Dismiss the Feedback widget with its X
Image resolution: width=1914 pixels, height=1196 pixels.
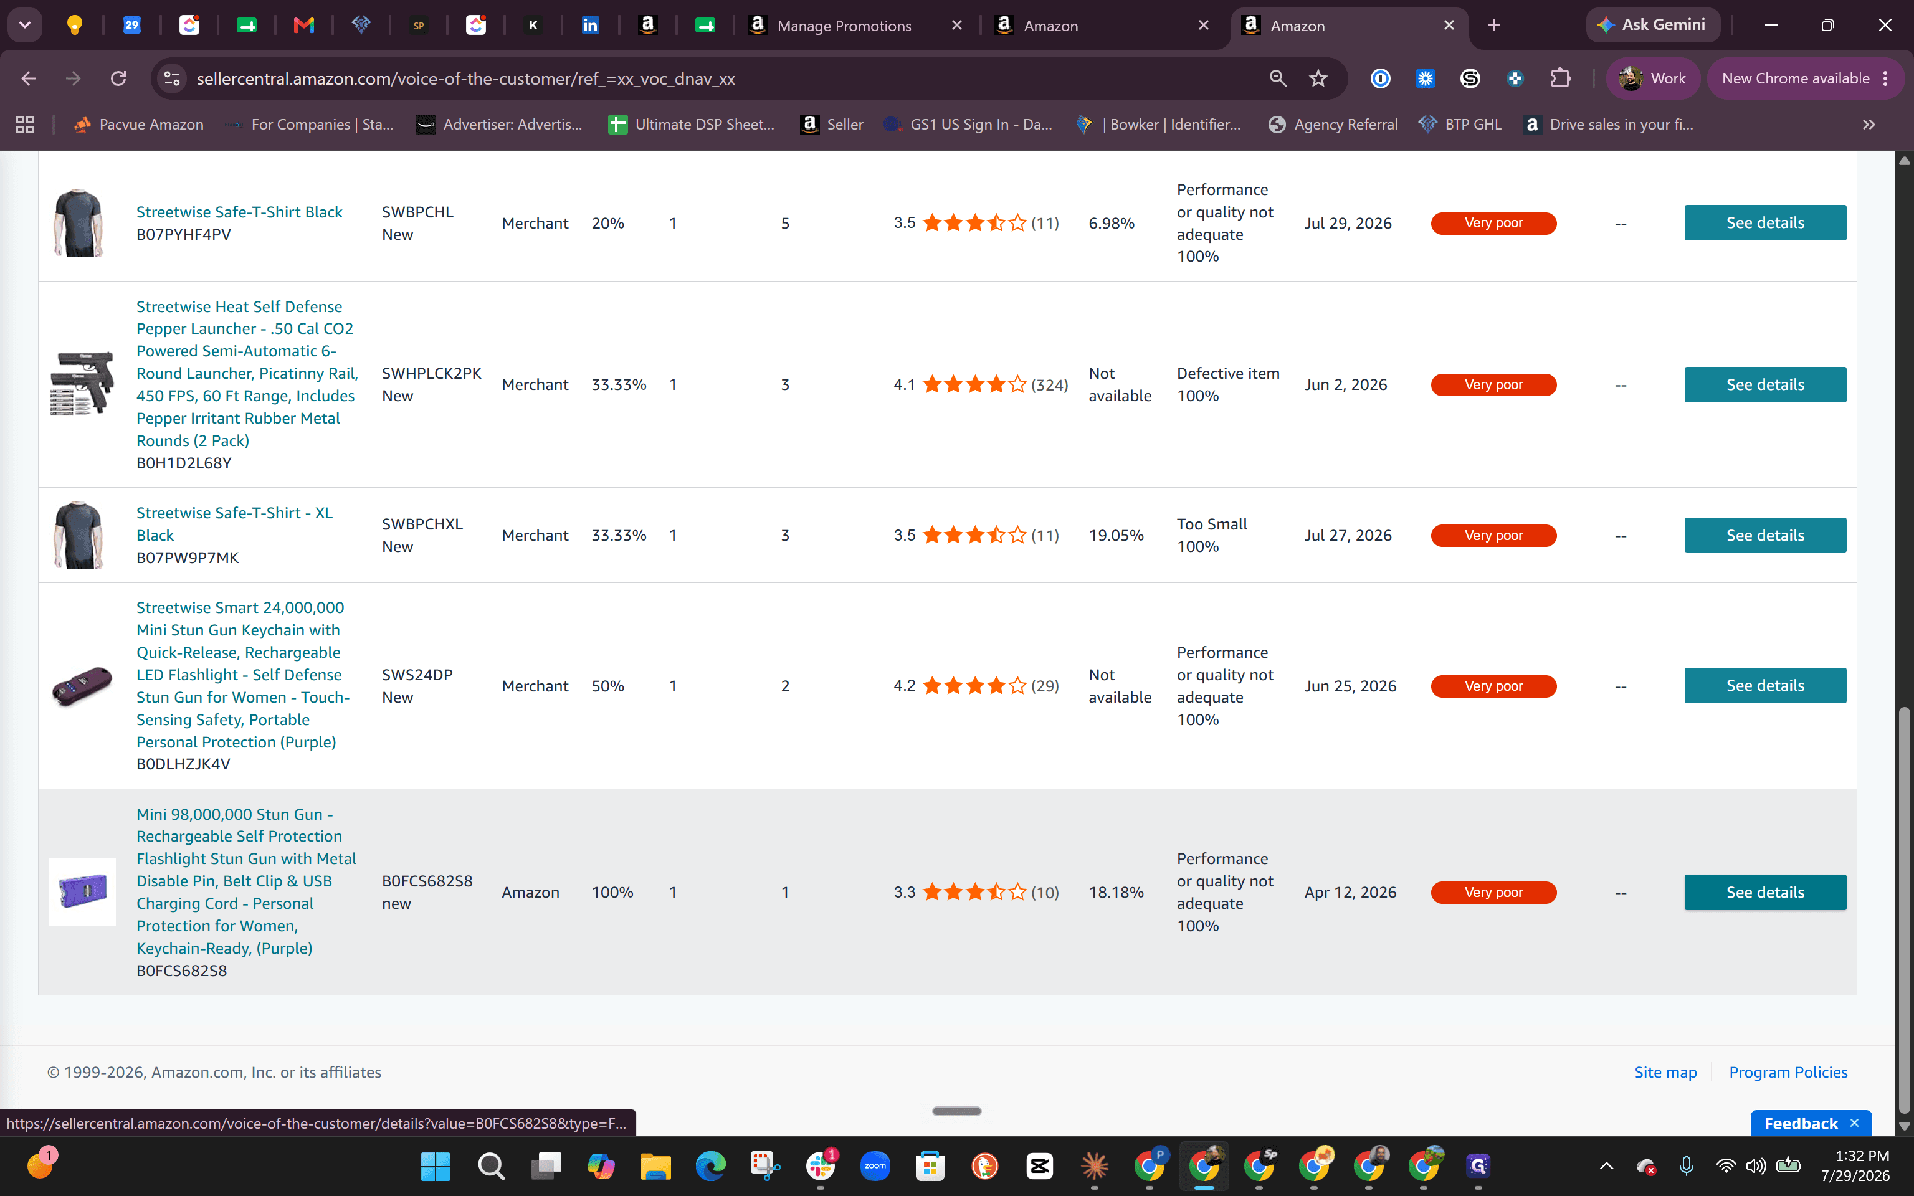point(1854,1123)
